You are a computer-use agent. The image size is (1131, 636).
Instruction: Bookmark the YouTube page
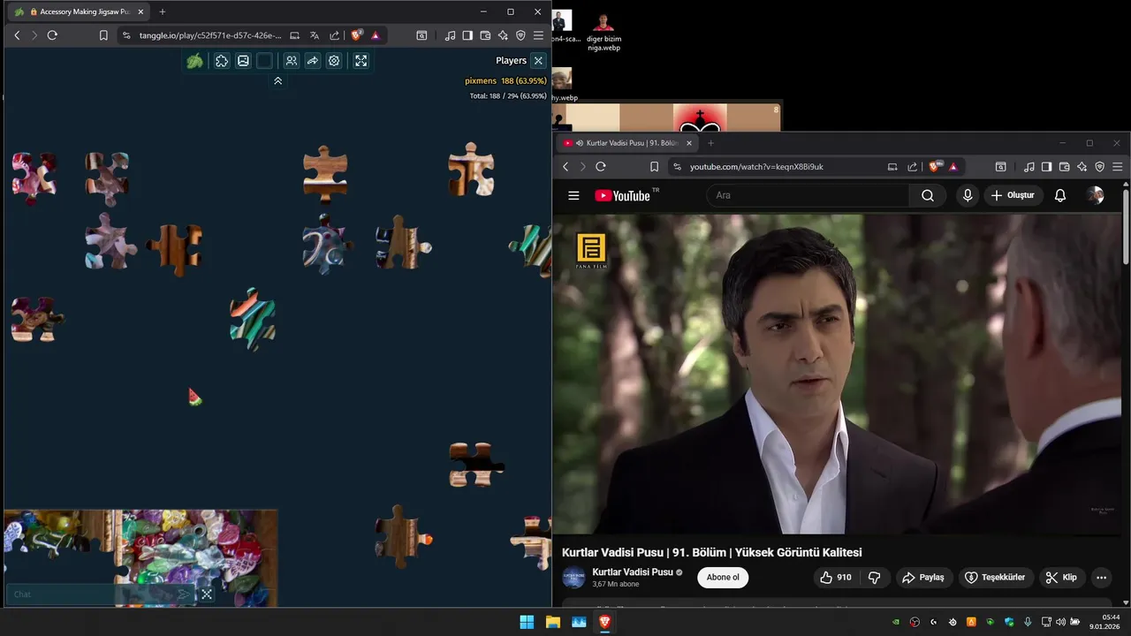[x=654, y=166]
